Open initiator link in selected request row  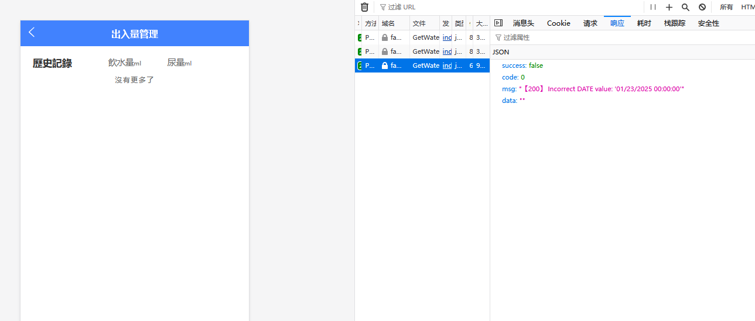[447, 66]
